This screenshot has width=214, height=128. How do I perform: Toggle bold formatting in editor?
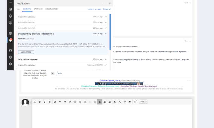pos(40,102)
